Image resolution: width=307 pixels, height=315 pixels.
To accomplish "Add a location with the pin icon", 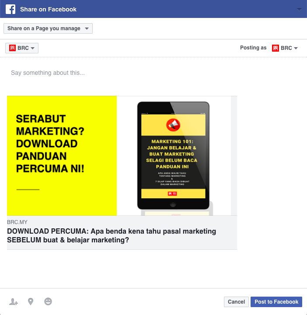I will point(31,301).
